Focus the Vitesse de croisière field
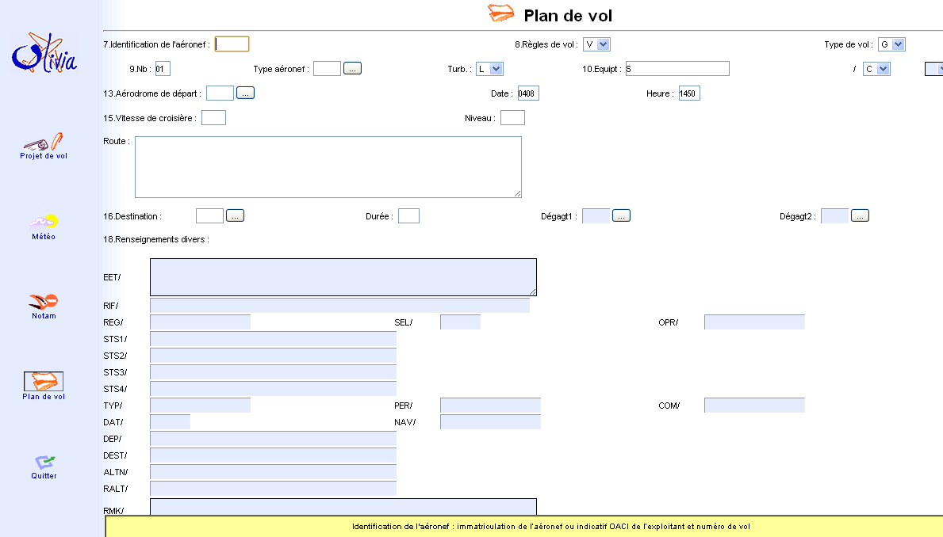 (213, 118)
